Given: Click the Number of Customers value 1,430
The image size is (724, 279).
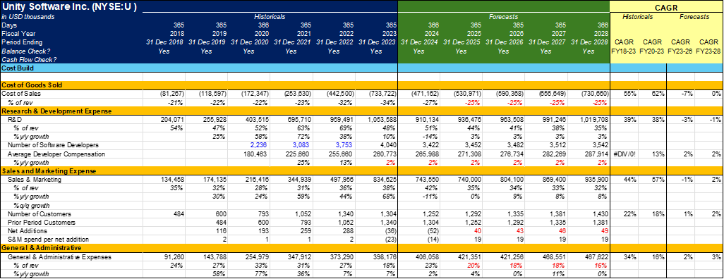Looking at the screenshot, I should coord(601,213).
